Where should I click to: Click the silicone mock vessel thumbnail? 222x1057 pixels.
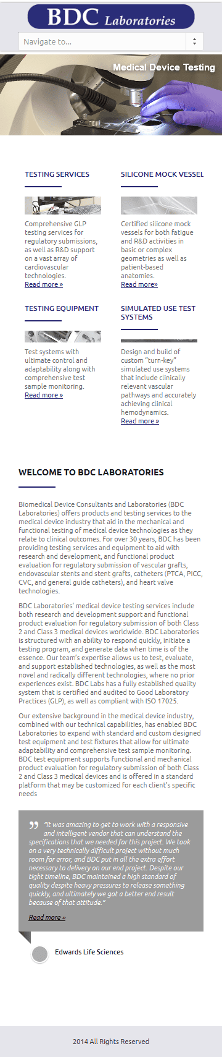pos(159,205)
